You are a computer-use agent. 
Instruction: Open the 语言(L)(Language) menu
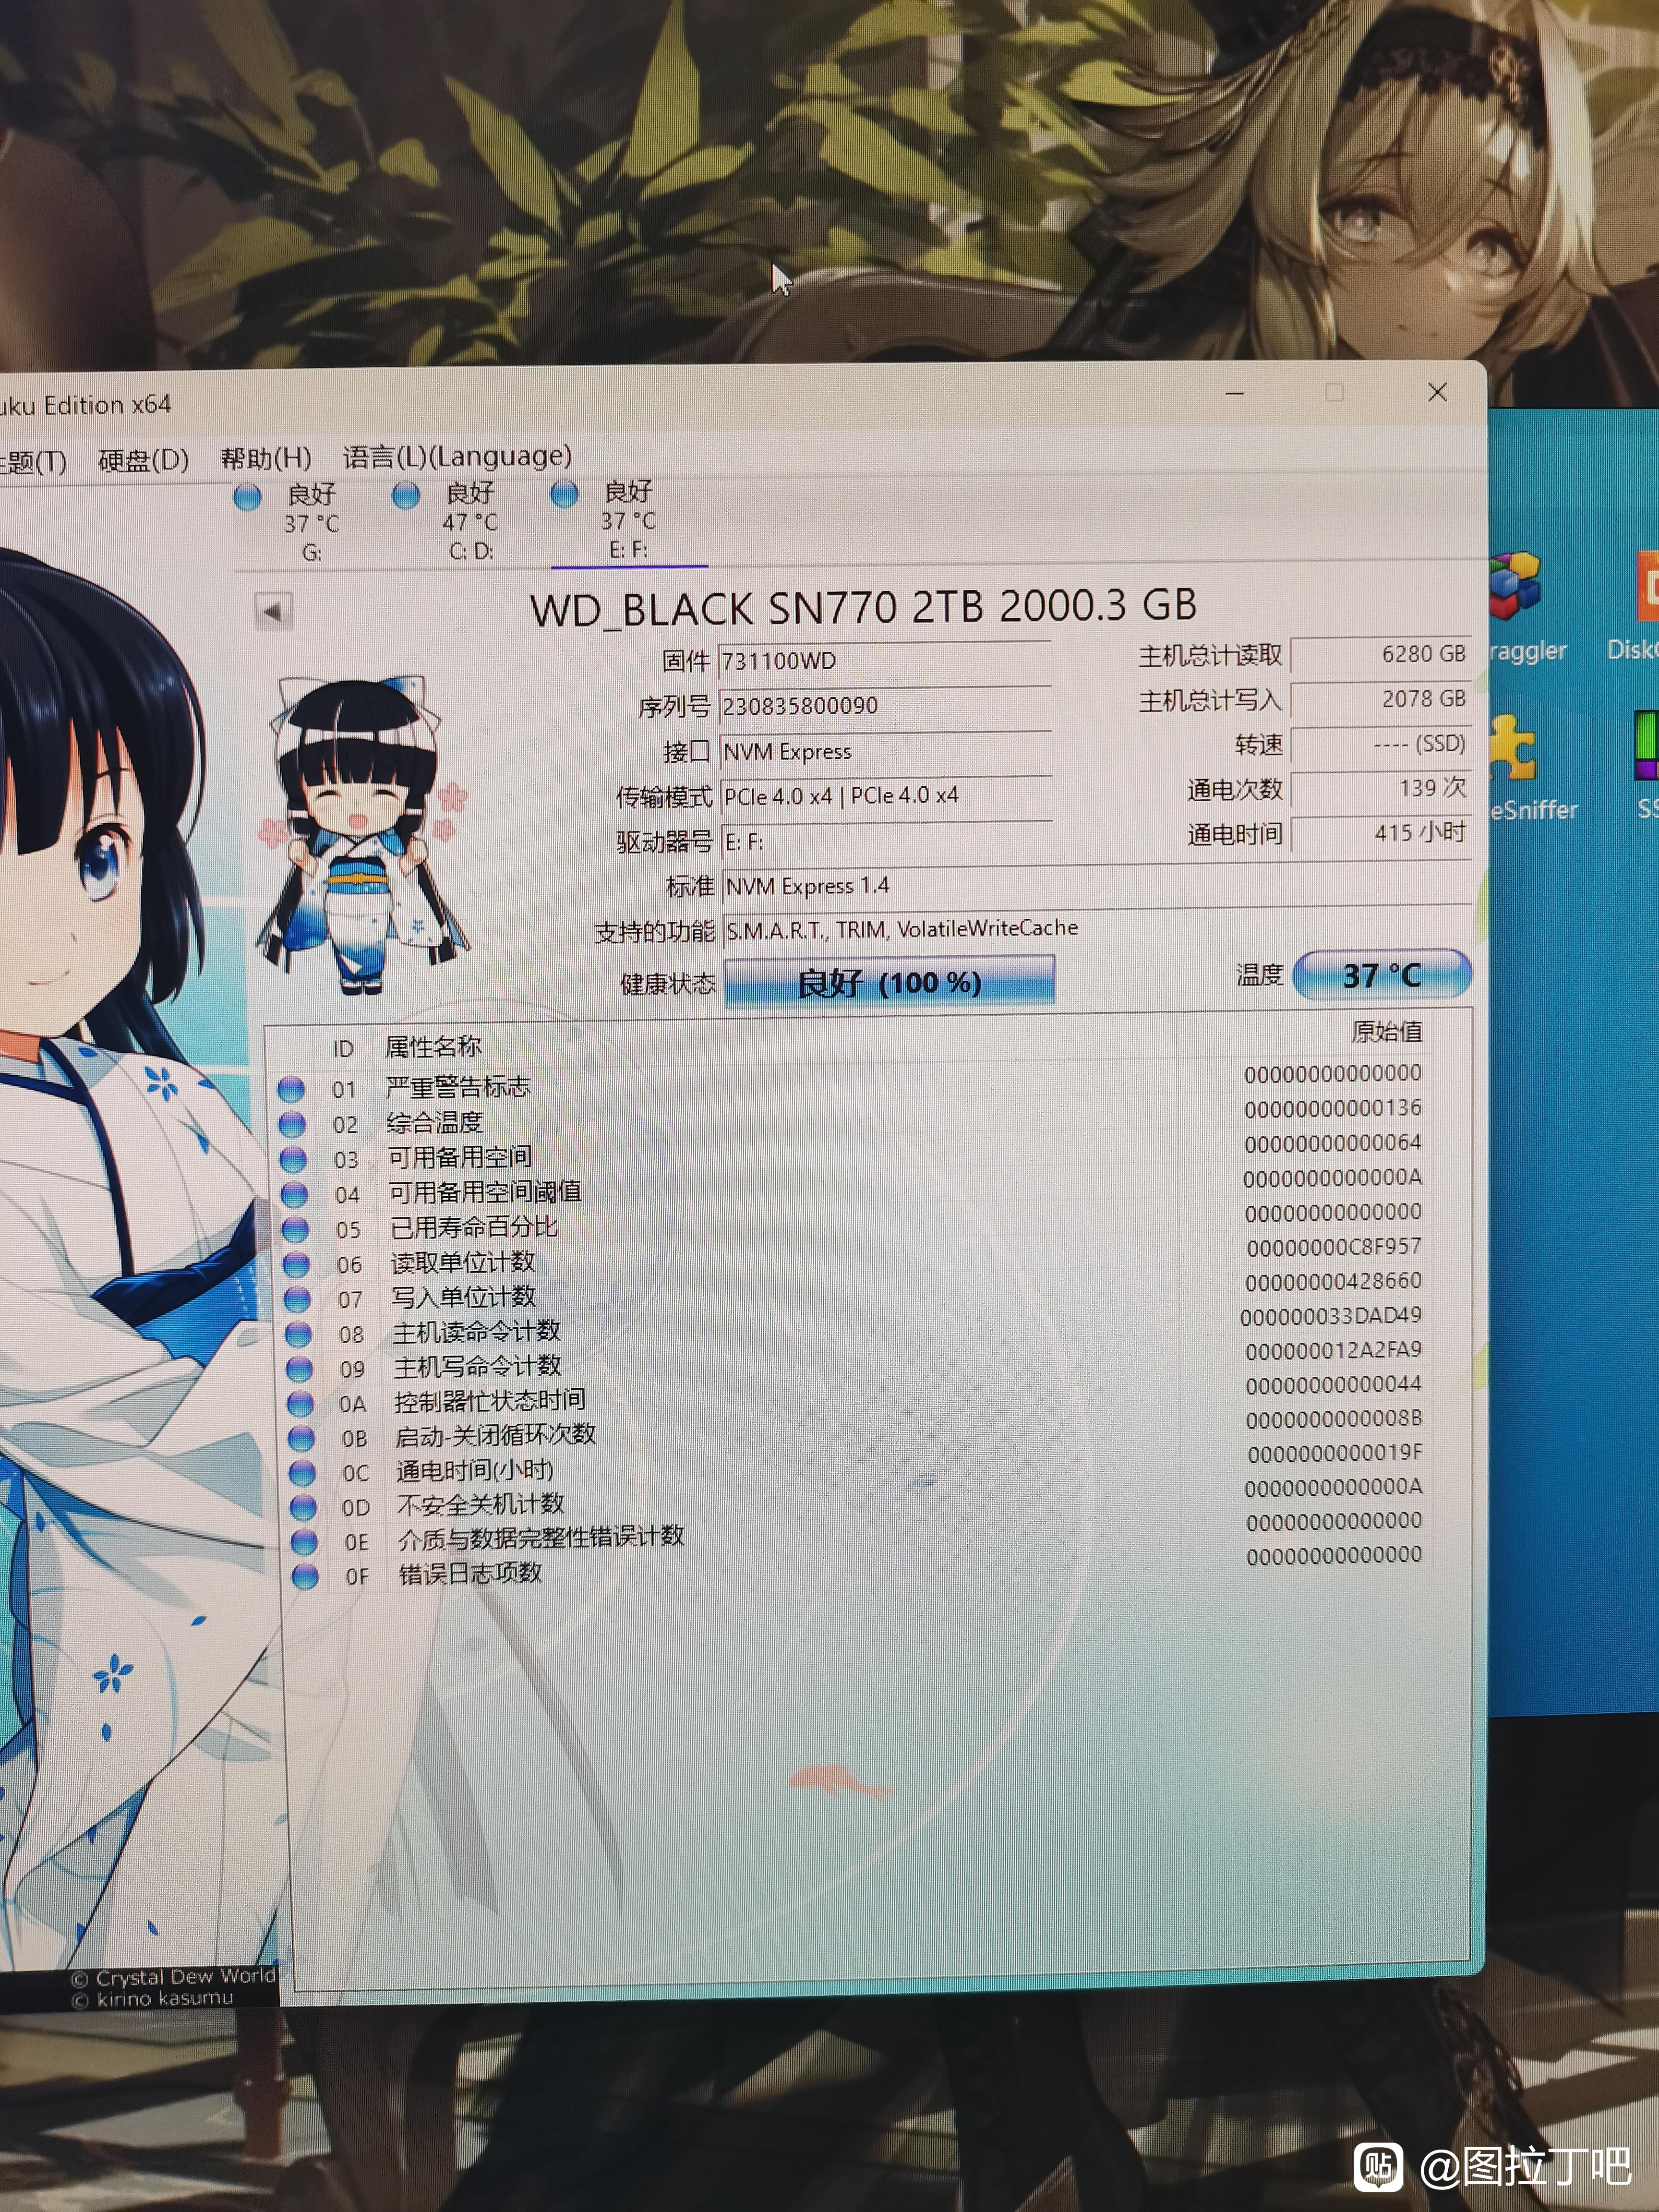tap(457, 456)
